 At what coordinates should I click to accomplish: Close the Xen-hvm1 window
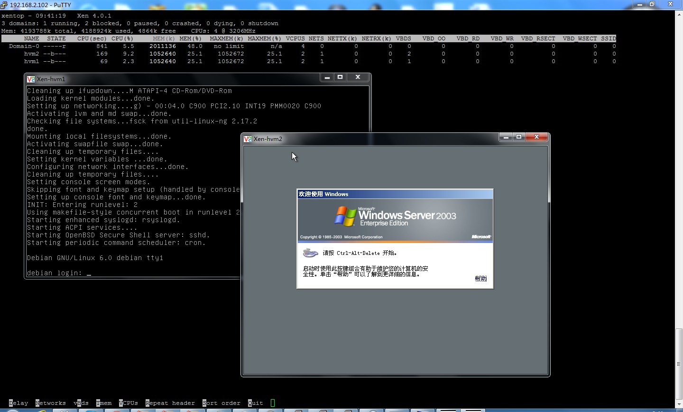(358, 77)
